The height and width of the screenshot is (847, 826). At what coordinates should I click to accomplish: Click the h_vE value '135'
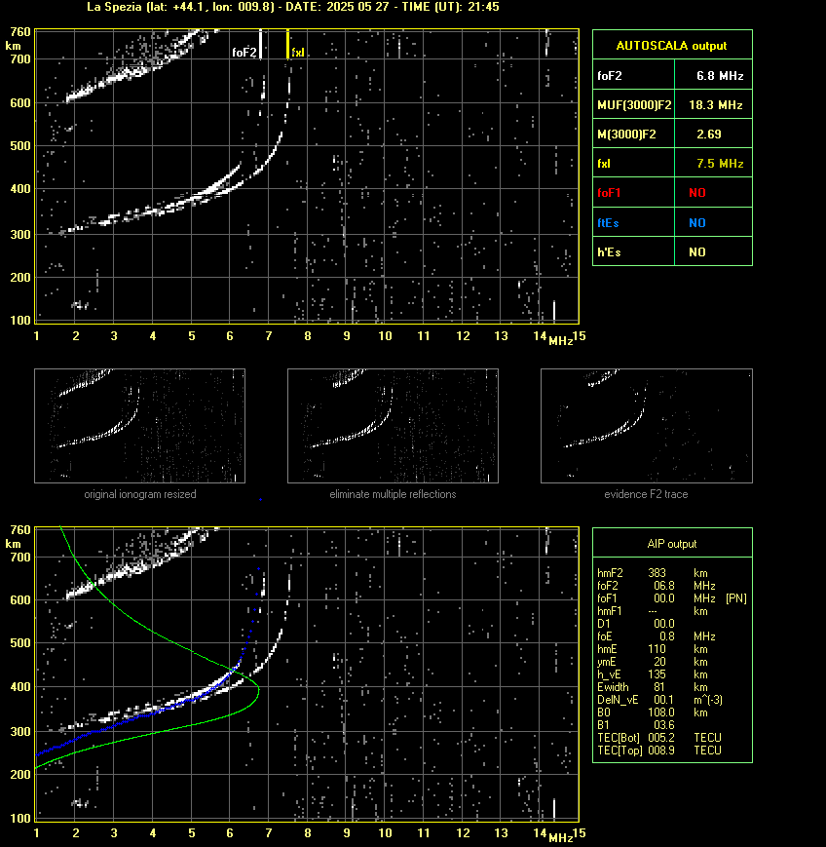tap(657, 674)
